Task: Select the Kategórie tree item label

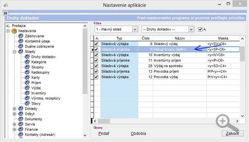Action: pos(39,62)
